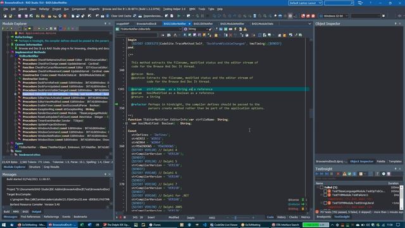Collapse the TEditorNotifier tree node

click(x=11, y=56)
